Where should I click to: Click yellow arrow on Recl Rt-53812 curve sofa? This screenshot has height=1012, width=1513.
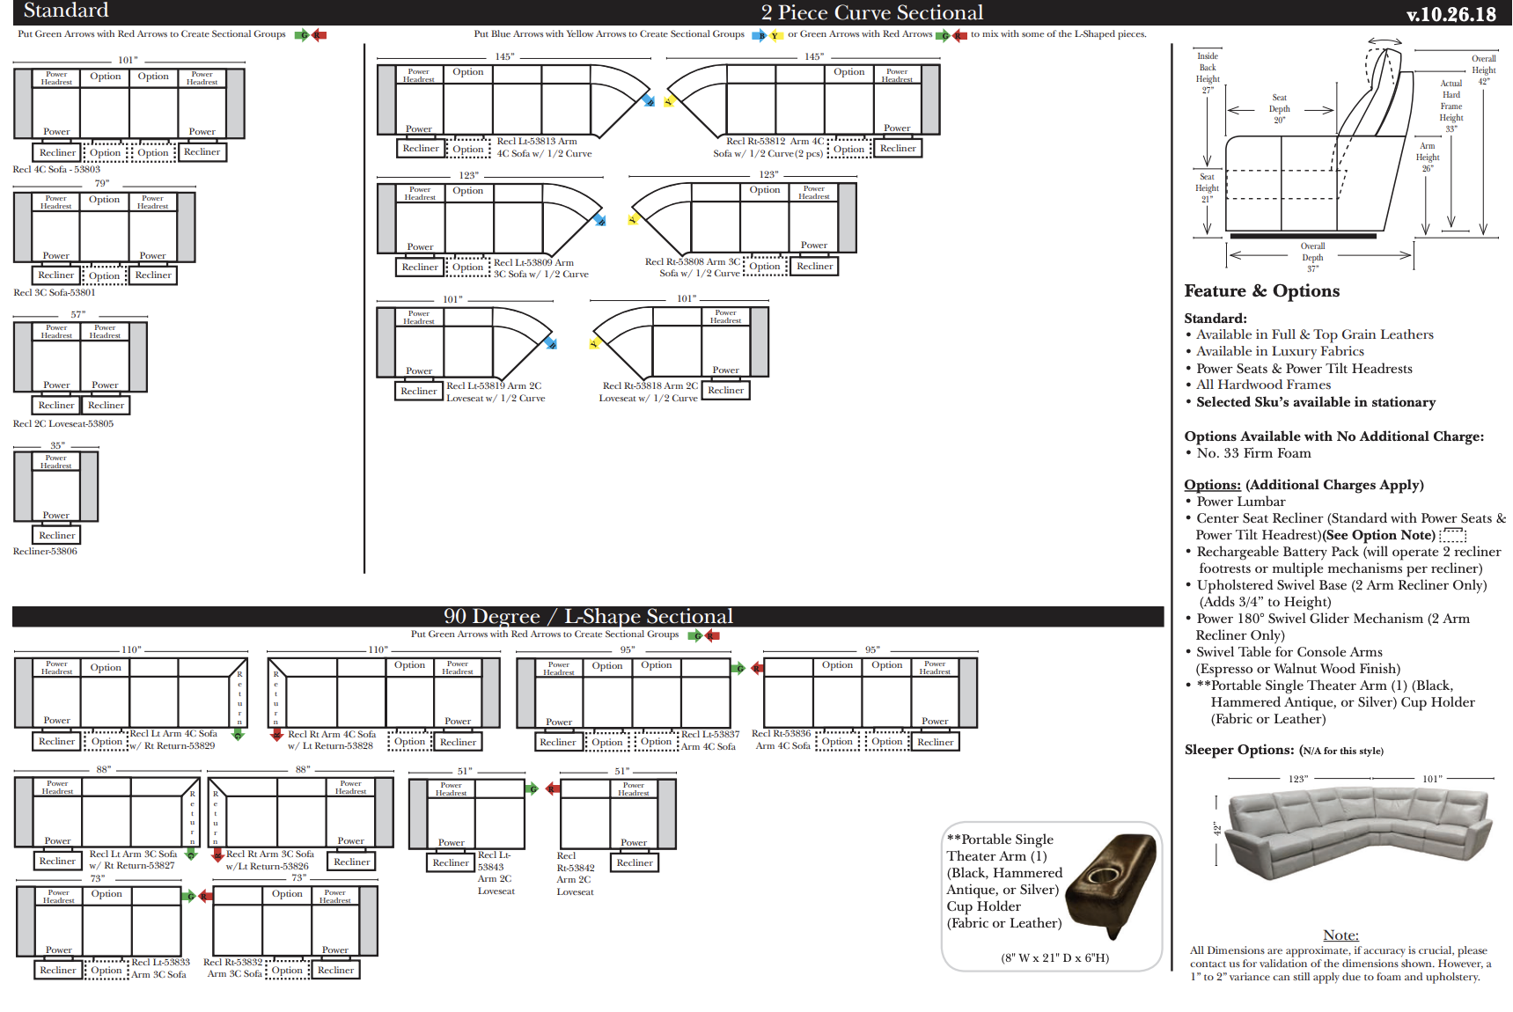point(669,100)
